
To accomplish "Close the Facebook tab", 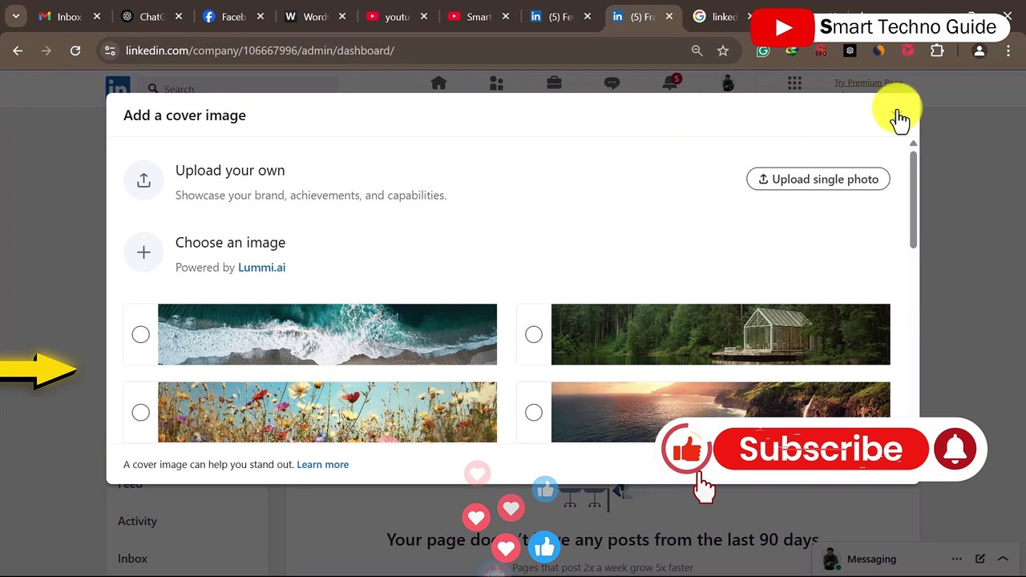I will tap(261, 16).
